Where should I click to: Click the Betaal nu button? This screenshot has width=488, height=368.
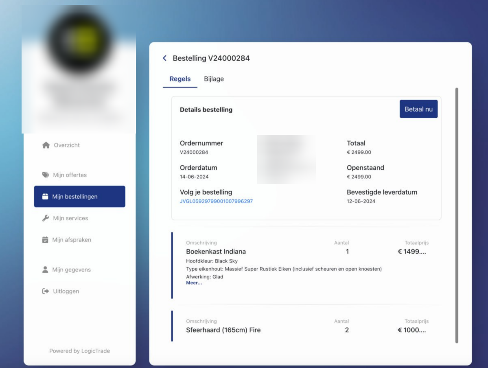pos(418,109)
